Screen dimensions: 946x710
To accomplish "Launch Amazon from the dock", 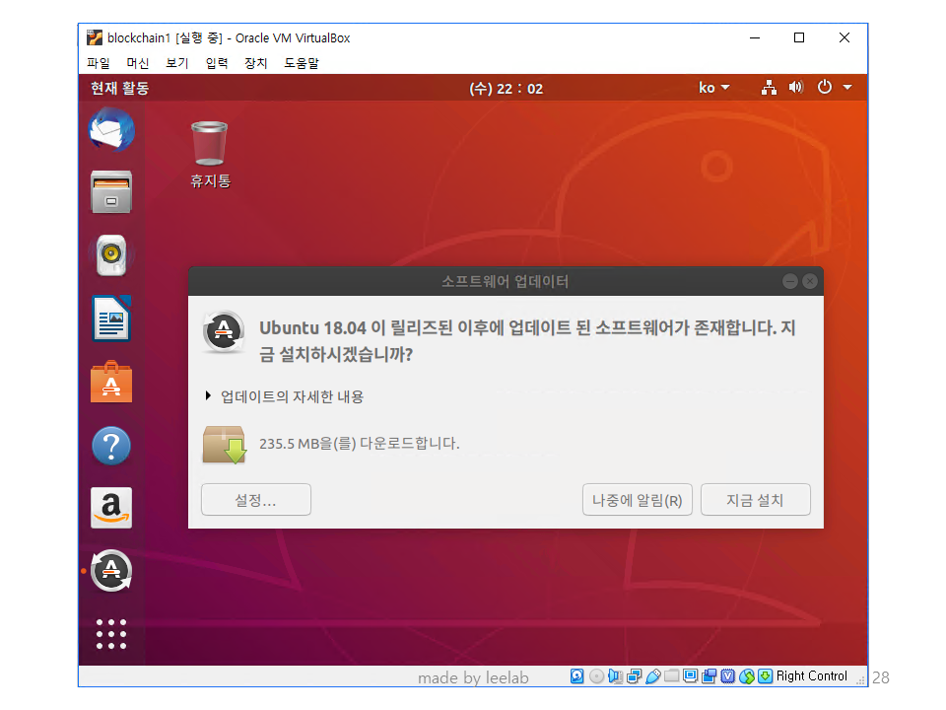I will 111,508.
